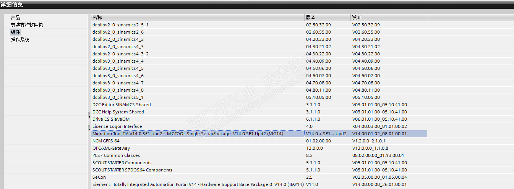Select OPC-XML-Gateway row
The height and width of the screenshot is (189, 514).
tap(259, 148)
